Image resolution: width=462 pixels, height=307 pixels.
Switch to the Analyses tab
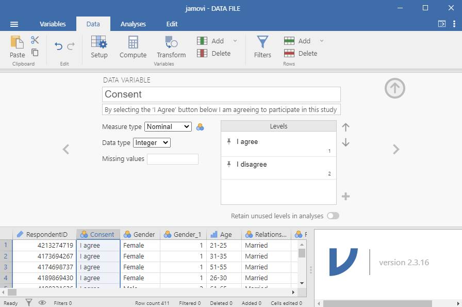[x=133, y=24]
